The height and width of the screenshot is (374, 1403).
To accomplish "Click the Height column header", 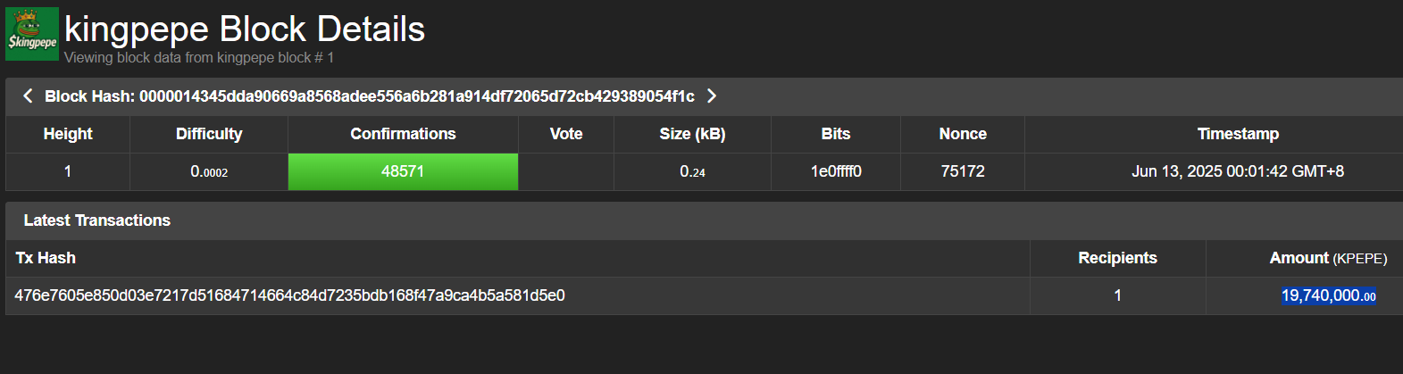I will coord(68,134).
